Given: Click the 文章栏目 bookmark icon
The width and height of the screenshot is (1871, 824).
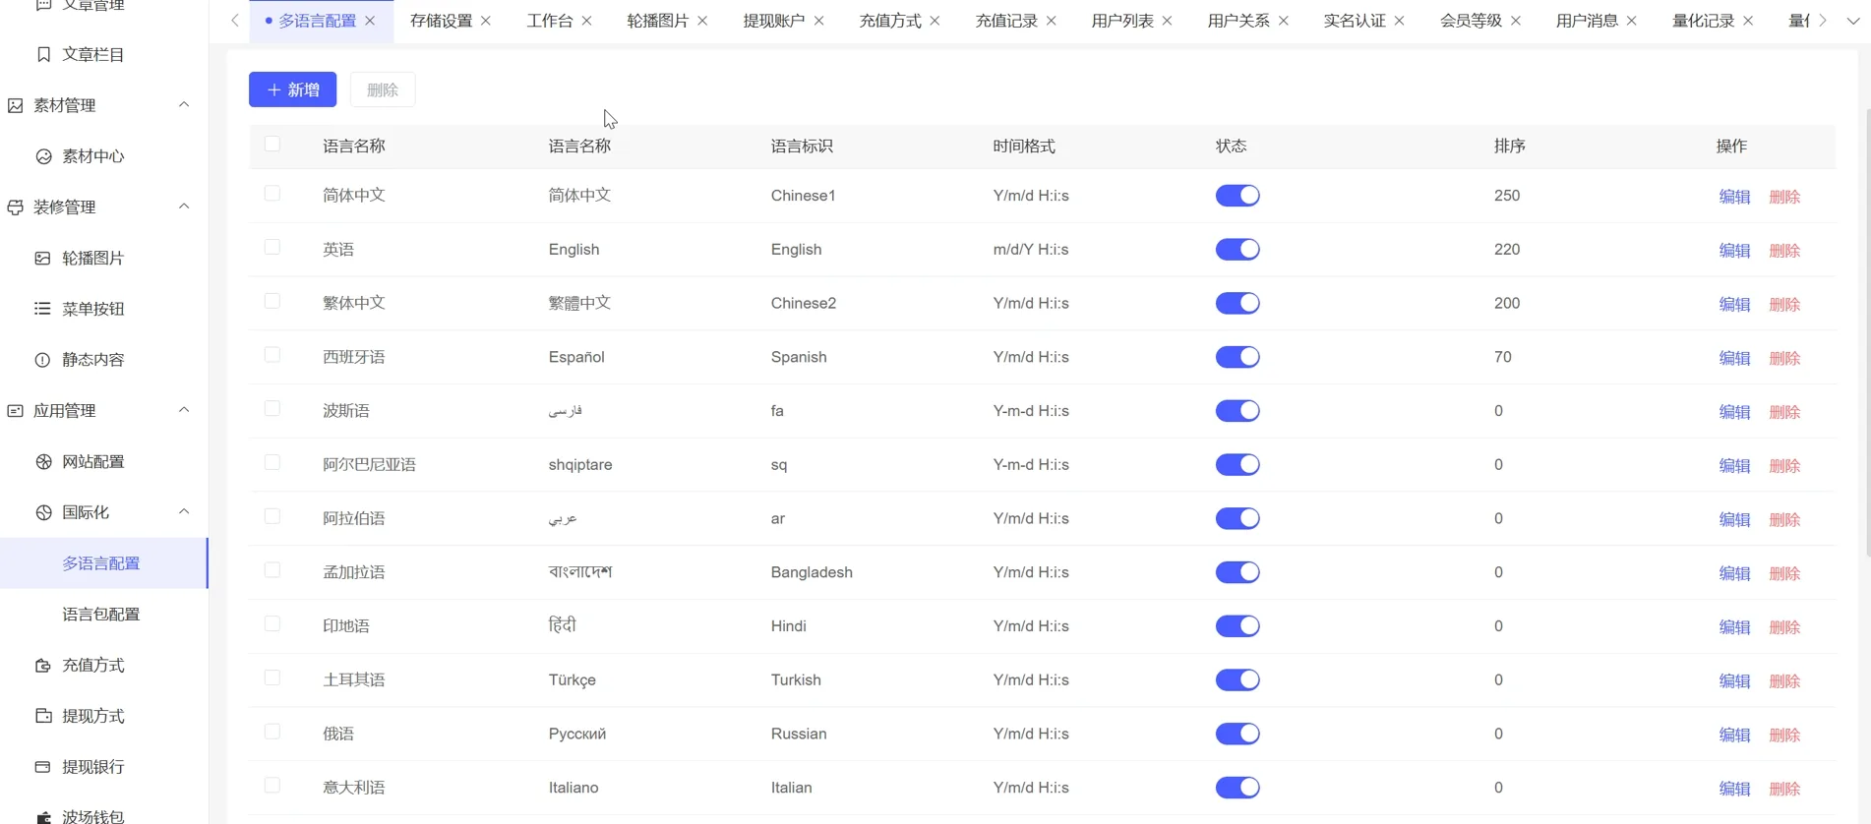Looking at the screenshot, I should pos(43,55).
